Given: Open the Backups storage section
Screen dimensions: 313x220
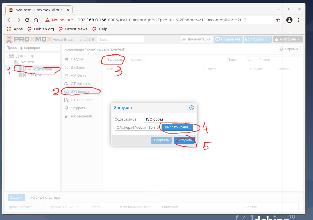Looking at the screenshot, I should point(78,67).
